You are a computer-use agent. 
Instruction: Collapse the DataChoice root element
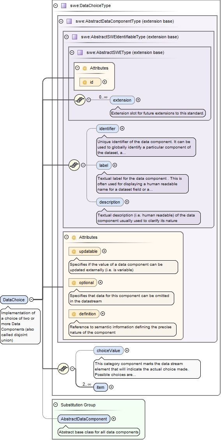click(31, 299)
